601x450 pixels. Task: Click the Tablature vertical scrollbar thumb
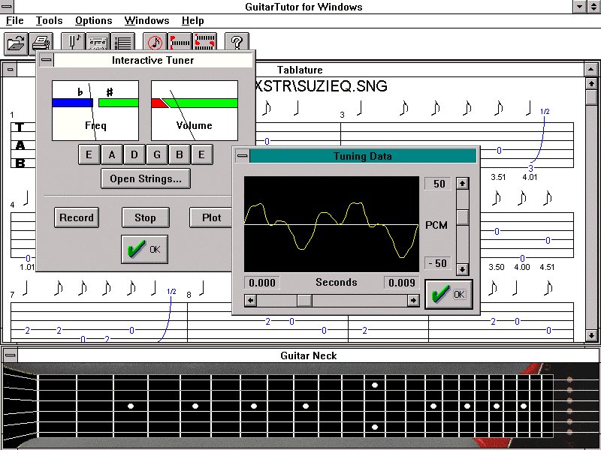pyautogui.click(x=591, y=97)
